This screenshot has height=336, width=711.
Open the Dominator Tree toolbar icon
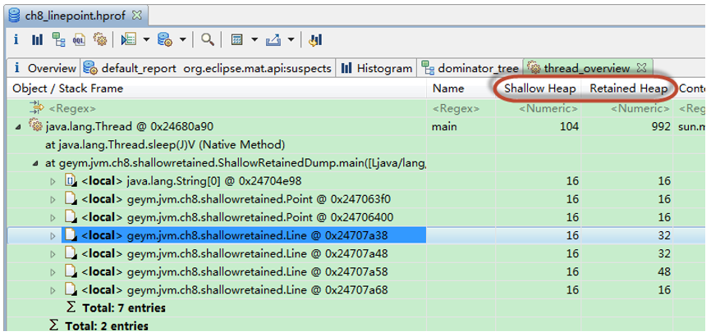[x=58, y=39]
